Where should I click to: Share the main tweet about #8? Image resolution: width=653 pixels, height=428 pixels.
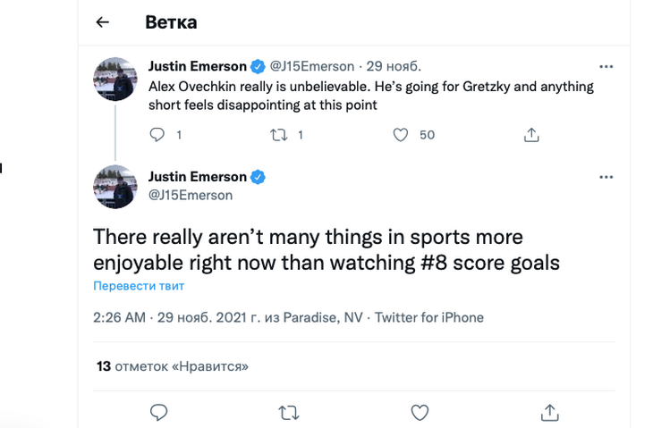(550, 412)
